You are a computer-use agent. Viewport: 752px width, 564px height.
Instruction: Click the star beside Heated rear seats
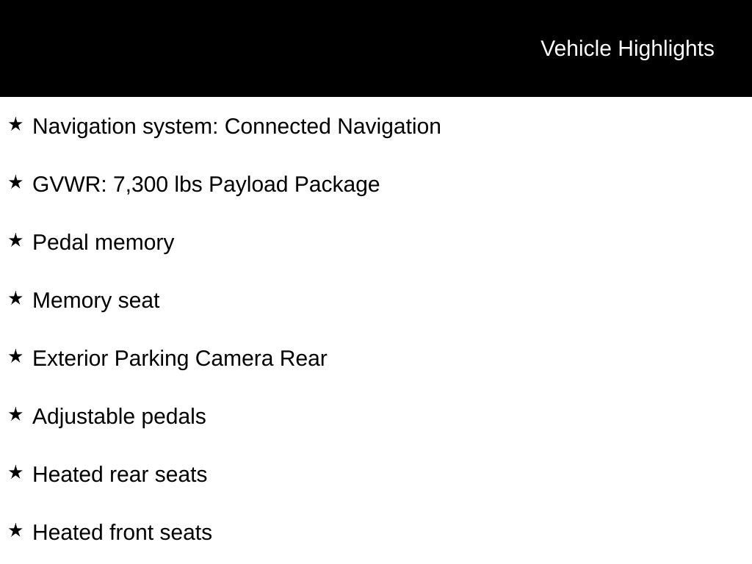tap(15, 473)
